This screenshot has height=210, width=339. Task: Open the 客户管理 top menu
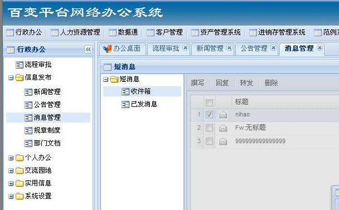164,32
